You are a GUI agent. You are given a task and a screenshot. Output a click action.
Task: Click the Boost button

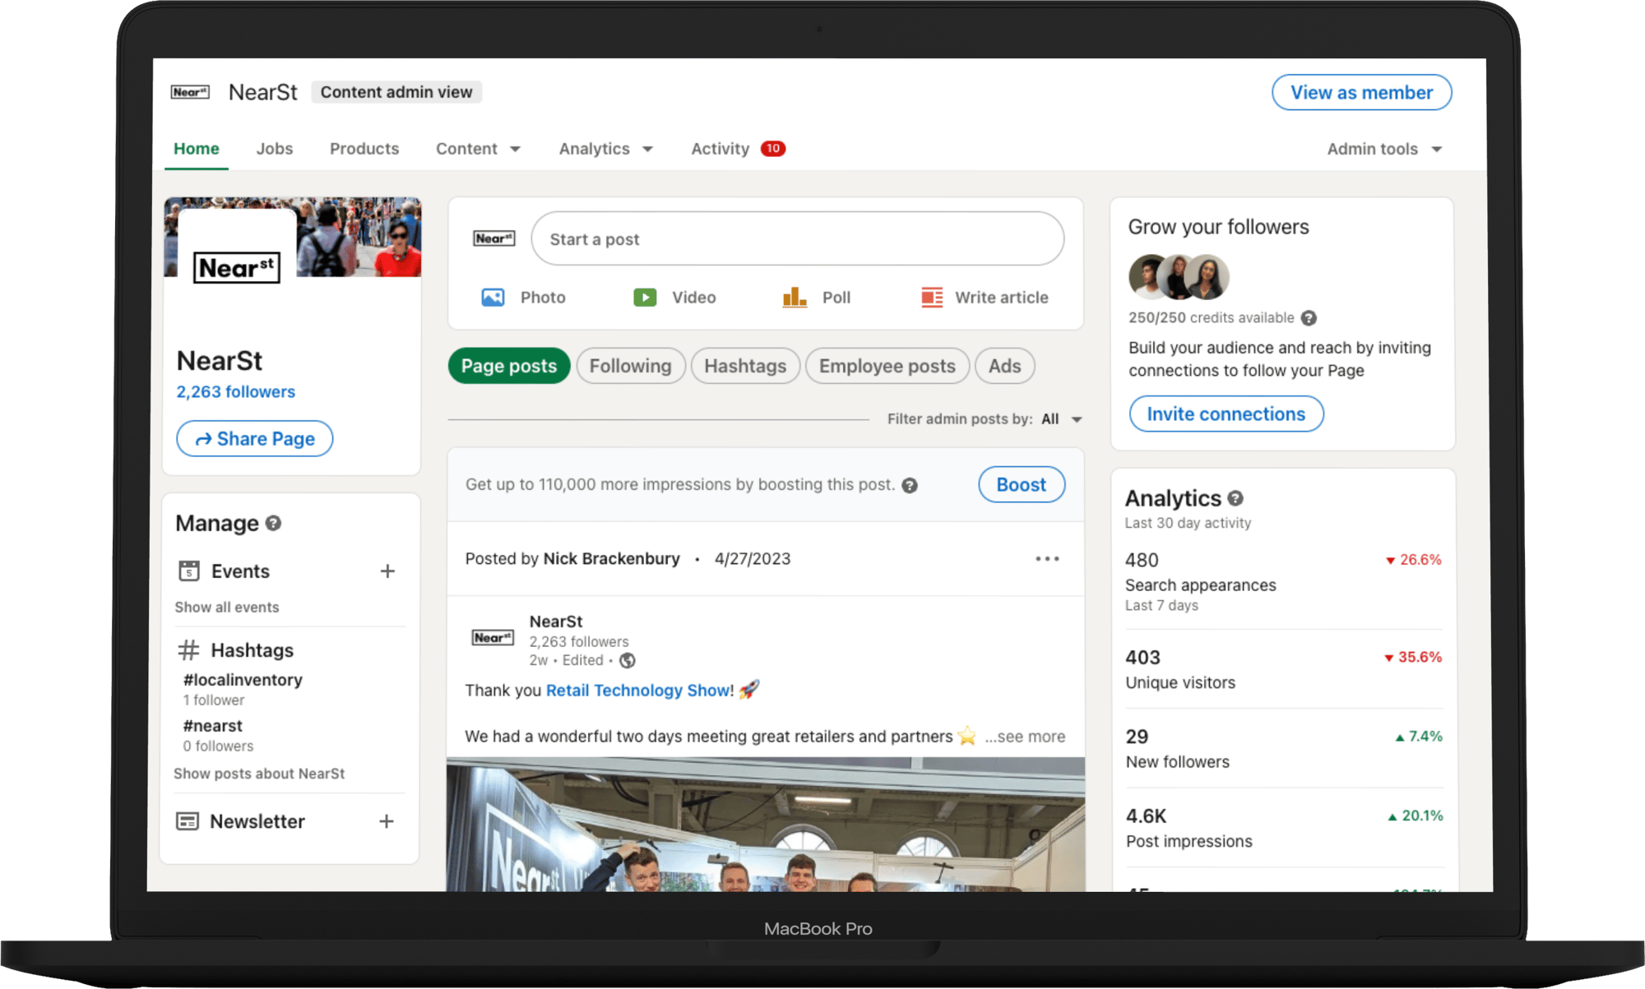(1022, 485)
